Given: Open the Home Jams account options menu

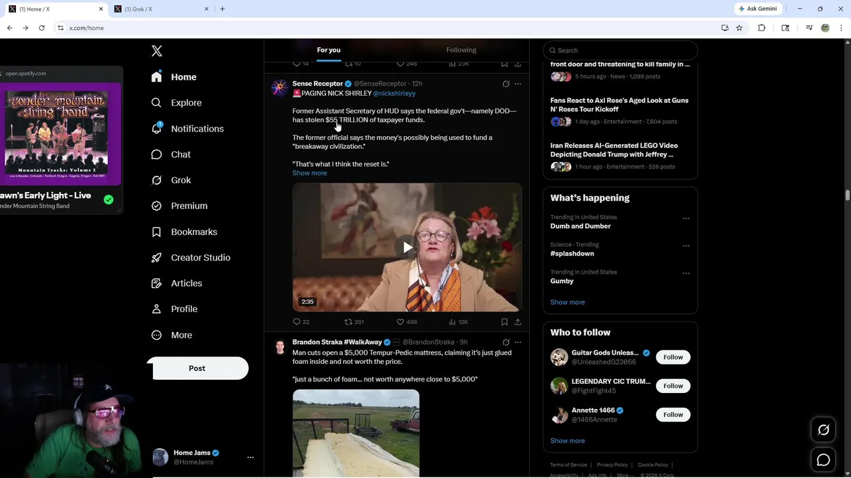Looking at the screenshot, I should click(251, 457).
